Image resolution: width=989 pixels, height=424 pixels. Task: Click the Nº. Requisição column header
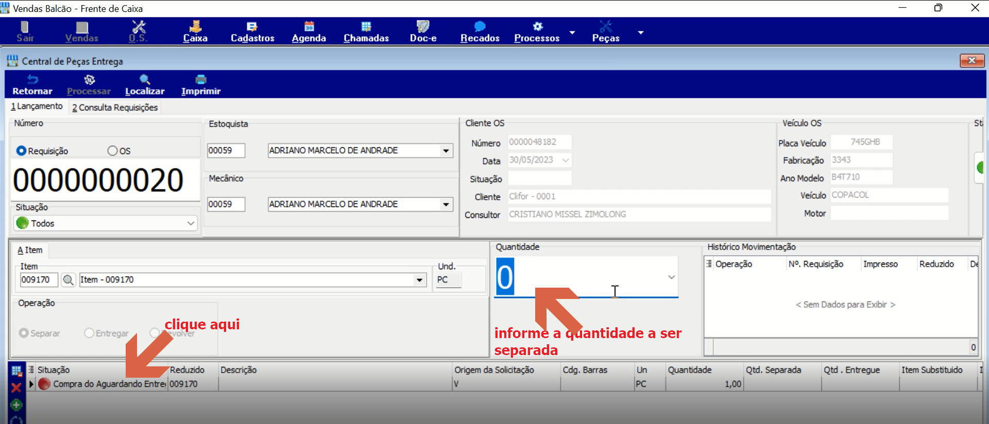(816, 264)
